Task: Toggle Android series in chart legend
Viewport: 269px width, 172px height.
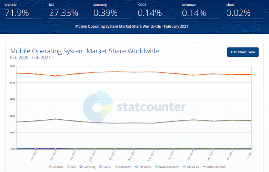Action: tap(56, 167)
